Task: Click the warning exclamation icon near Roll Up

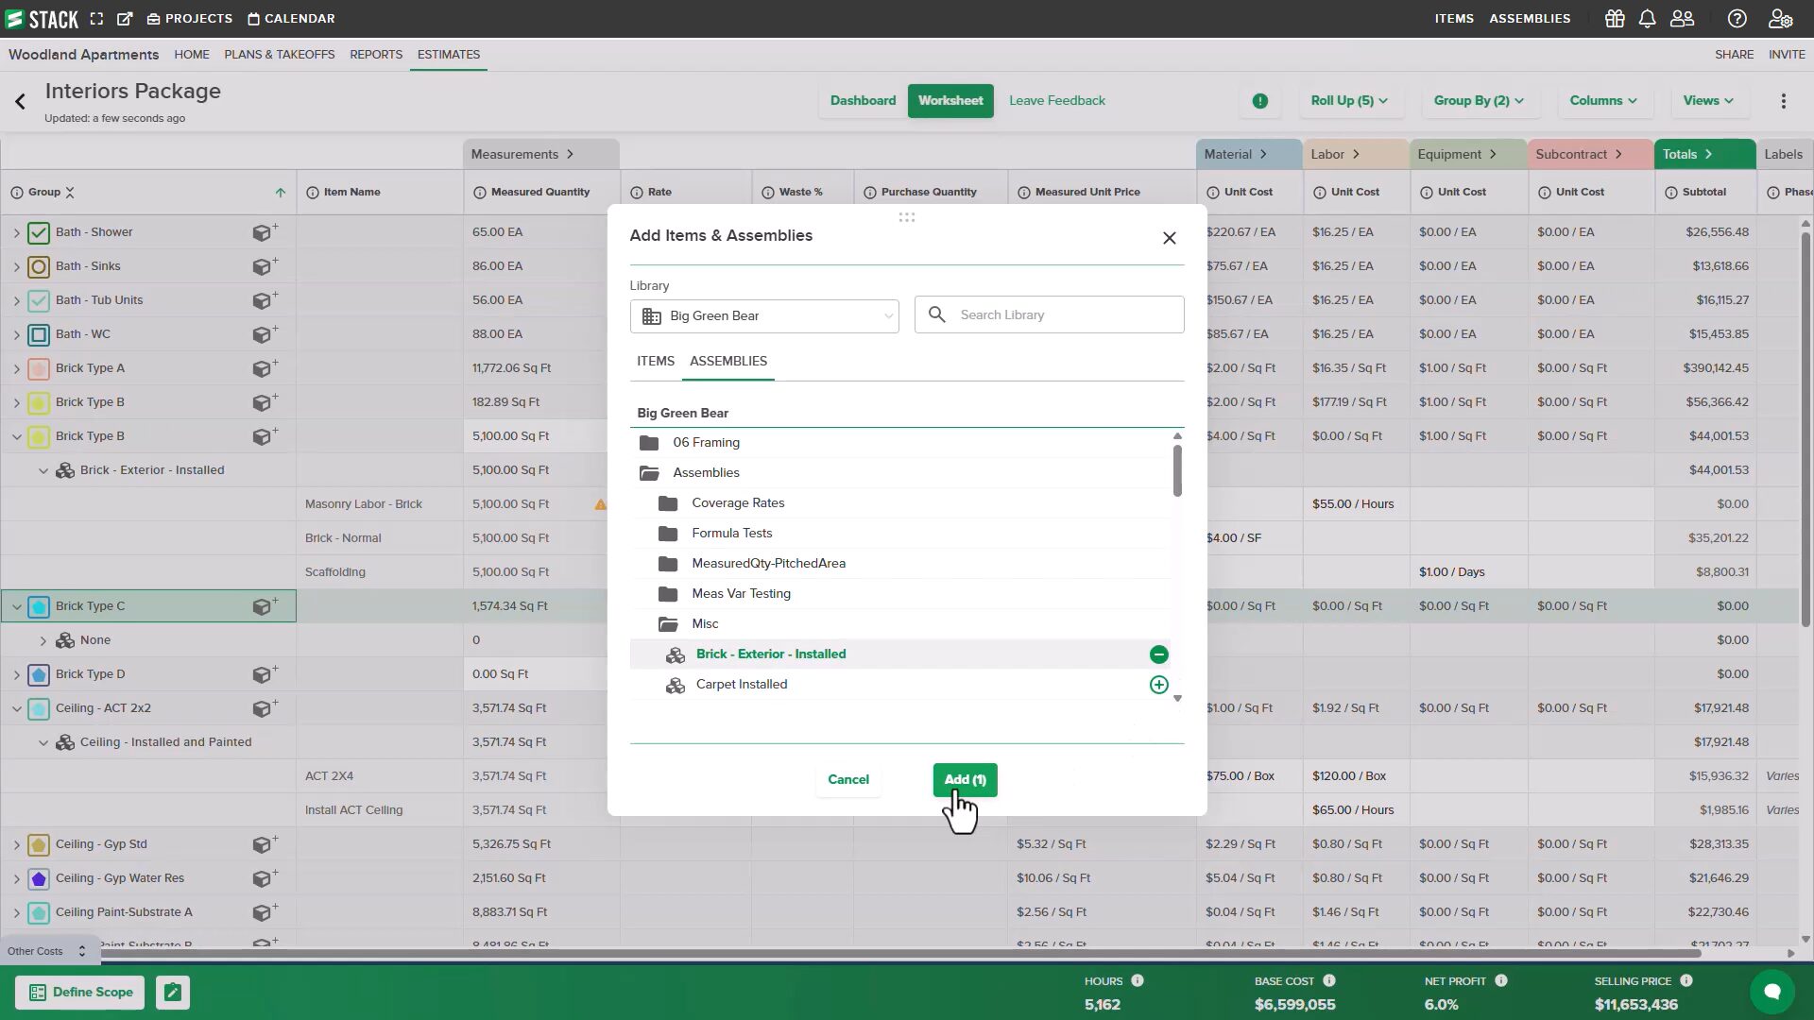Action: (x=1260, y=100)
